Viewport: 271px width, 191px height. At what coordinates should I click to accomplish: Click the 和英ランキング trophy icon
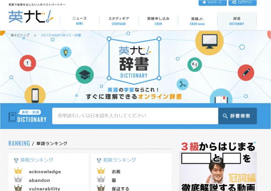point(99,161)
